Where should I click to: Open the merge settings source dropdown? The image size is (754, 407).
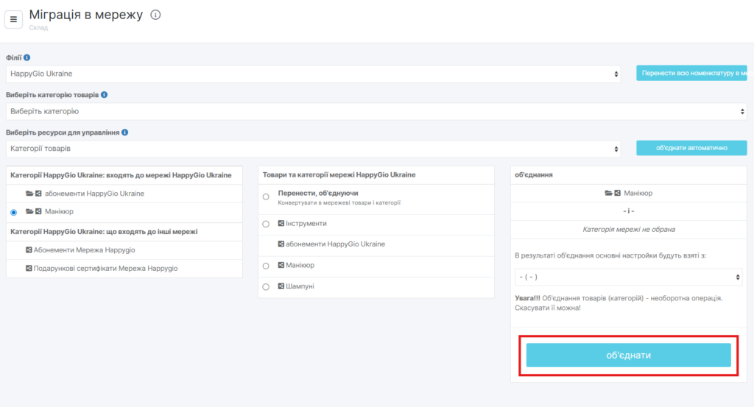point(628,277)
